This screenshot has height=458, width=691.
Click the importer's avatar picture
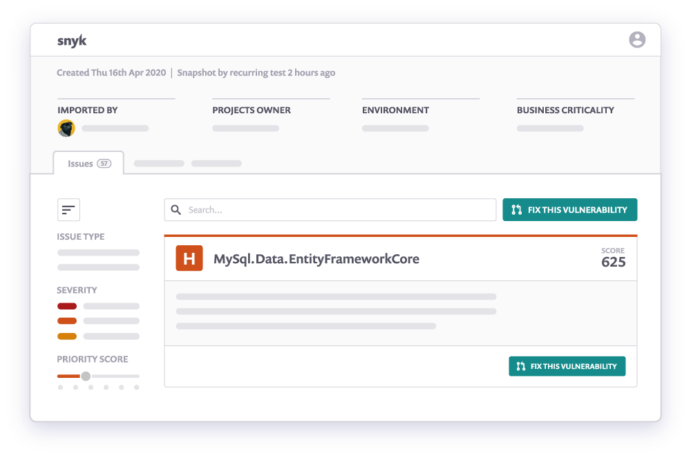[66, 128]
